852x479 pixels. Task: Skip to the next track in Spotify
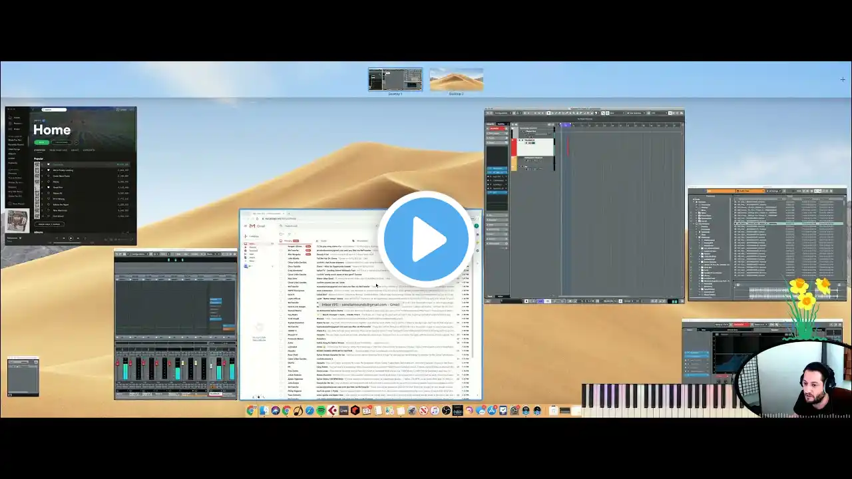pos(77,238)
